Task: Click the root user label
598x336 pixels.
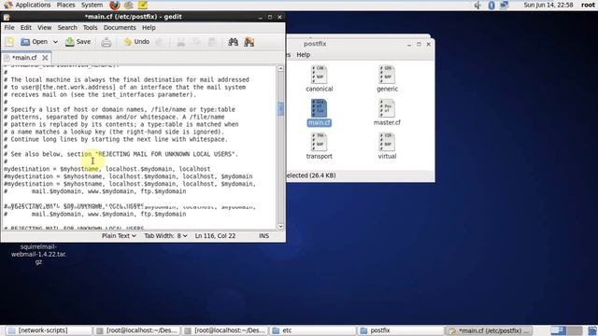Action: (588, 5)
